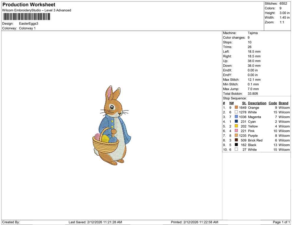Click the Pink color swatch
Screen dimensions: 292x225
[236, 131]
